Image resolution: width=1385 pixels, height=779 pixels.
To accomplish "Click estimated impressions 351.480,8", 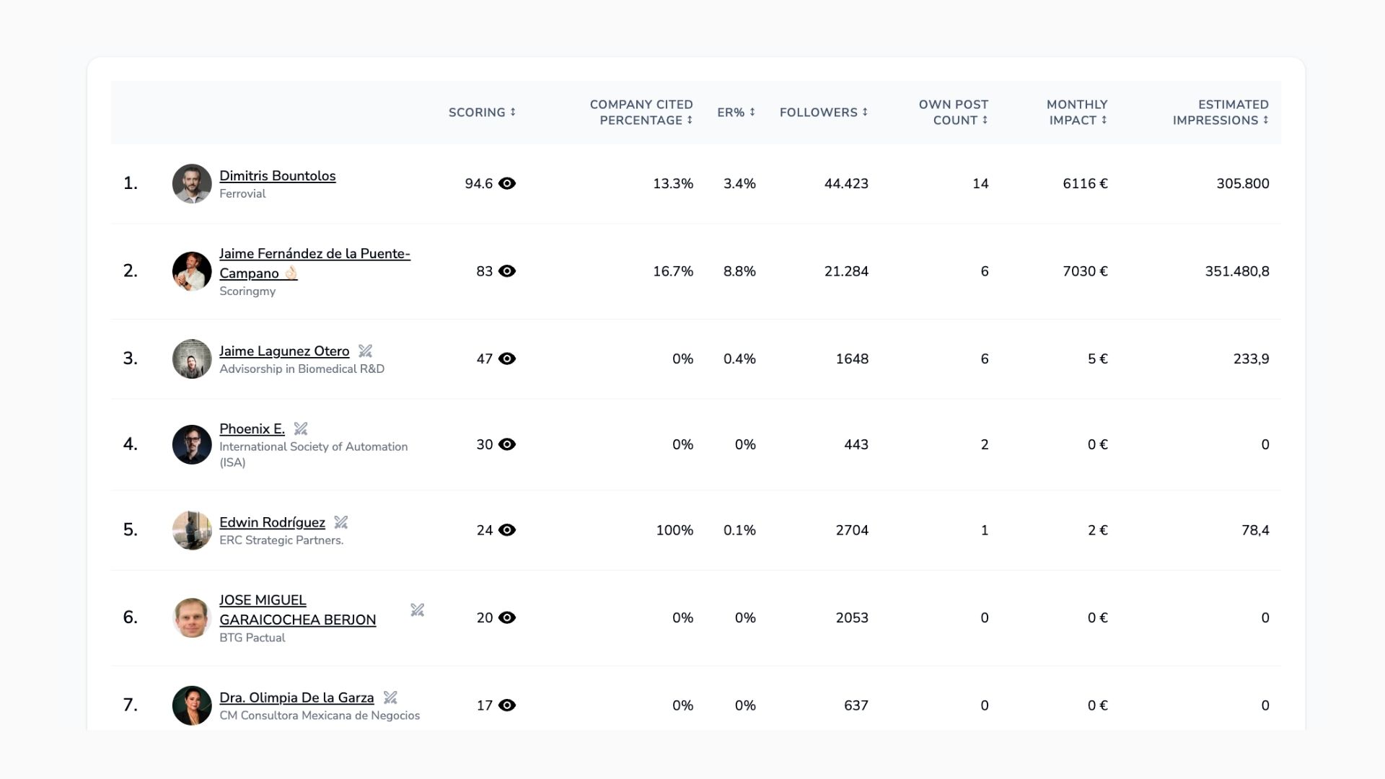I will [1237, 272].
